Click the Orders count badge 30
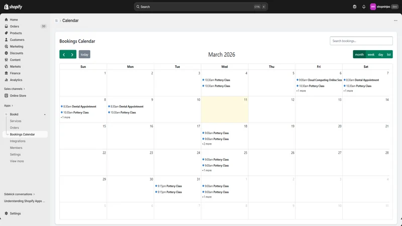Image resolution: width=402 pixels, height=226 pixels. coord(44,27)
